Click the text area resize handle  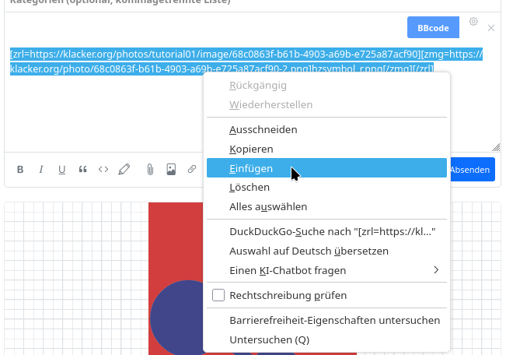pos(496,147)
